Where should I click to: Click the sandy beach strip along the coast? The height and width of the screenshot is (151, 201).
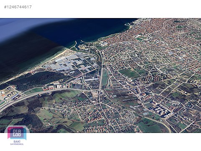coord(42,65)
